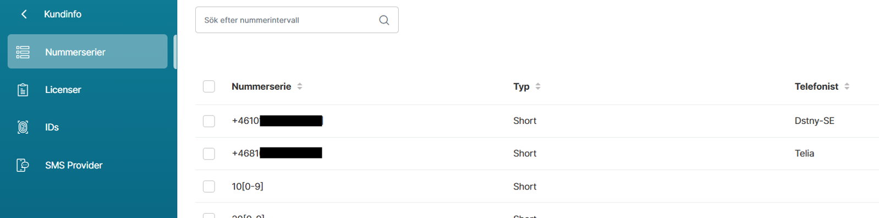The width and height of the screenshot is (879, 218).
Task: Toggle the select-all header checkbox
Action: [x=209, y=86]
